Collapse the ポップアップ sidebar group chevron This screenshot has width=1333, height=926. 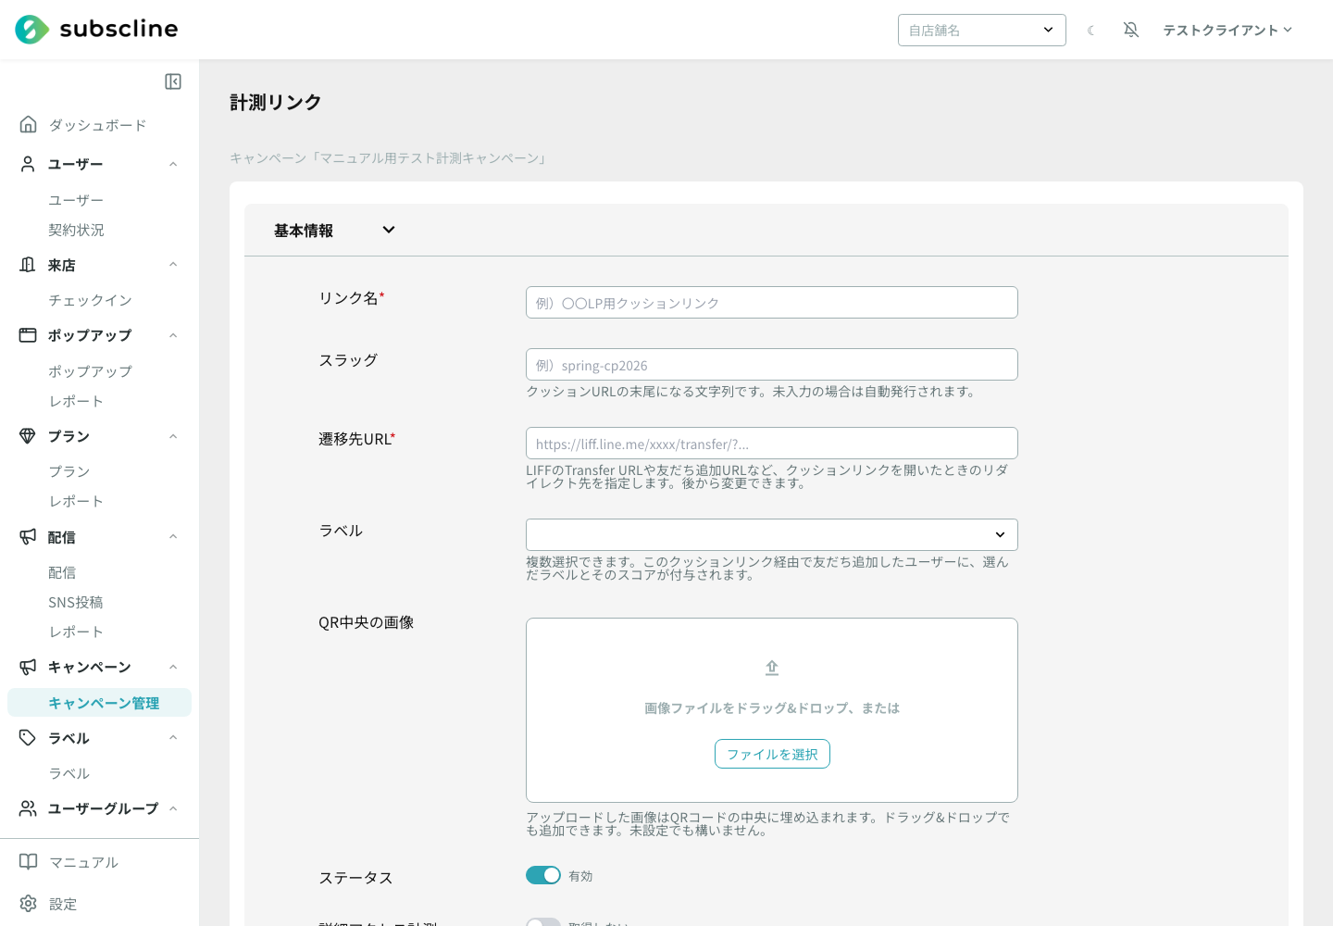point(173,335)
